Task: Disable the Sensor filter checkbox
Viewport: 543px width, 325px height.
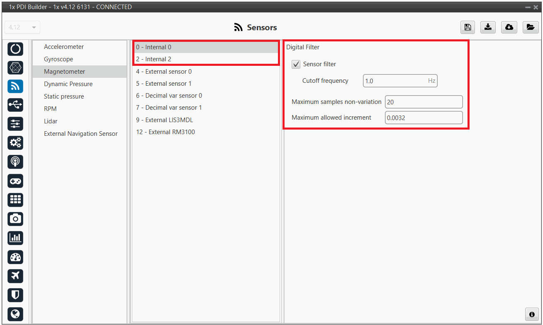Action: click(x=296, y=64)
